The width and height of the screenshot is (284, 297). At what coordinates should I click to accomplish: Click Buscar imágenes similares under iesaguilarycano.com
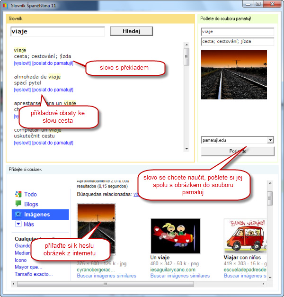pyautogui.click(x=180, y=276)
